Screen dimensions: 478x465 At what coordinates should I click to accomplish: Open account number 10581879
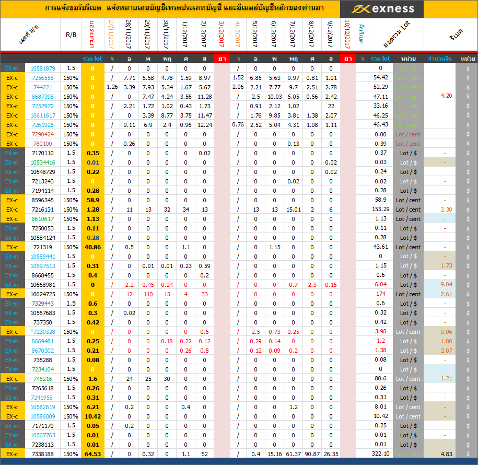pos(42,68)
